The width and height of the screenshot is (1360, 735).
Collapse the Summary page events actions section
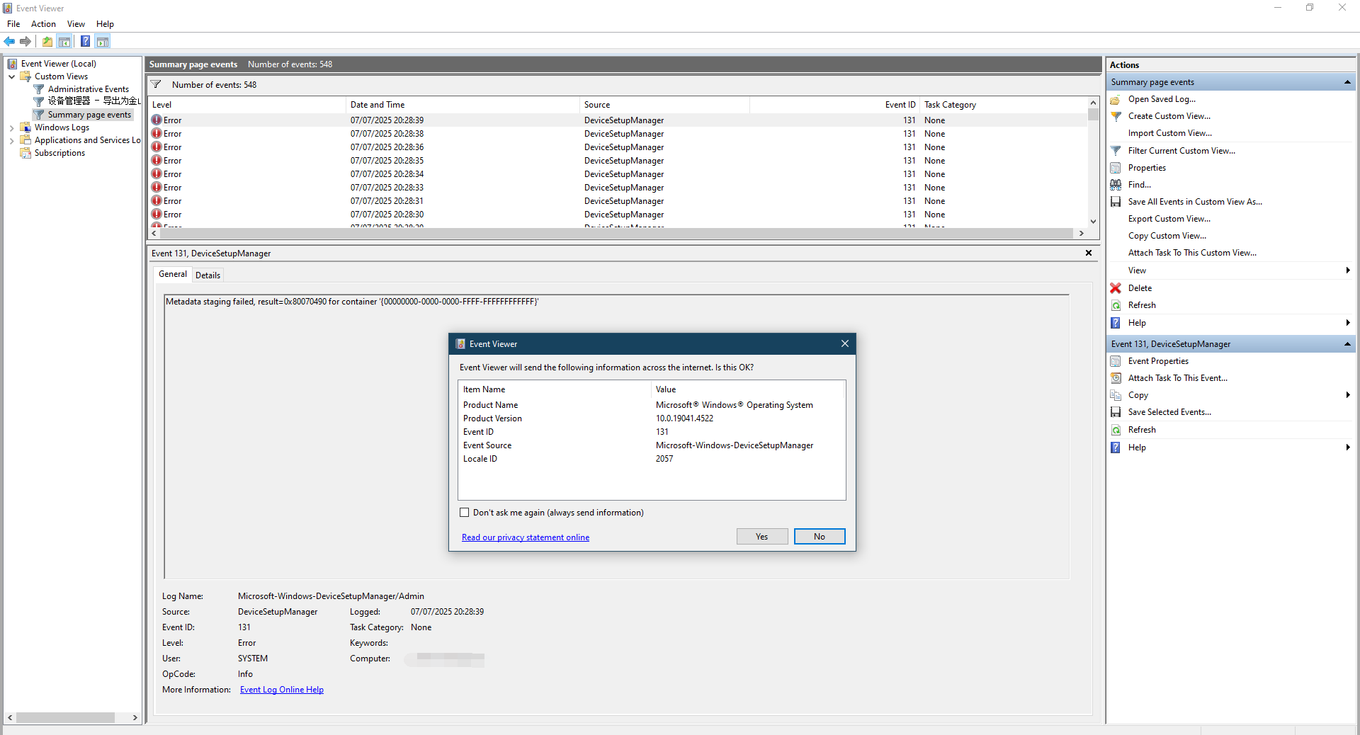(1347, 82)
